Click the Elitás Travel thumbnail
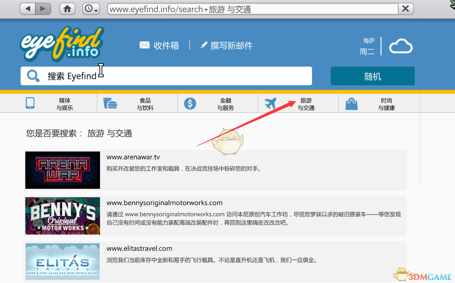Image resolution: width=455 pixels, height=283 pixels. [x=63, y=262]
